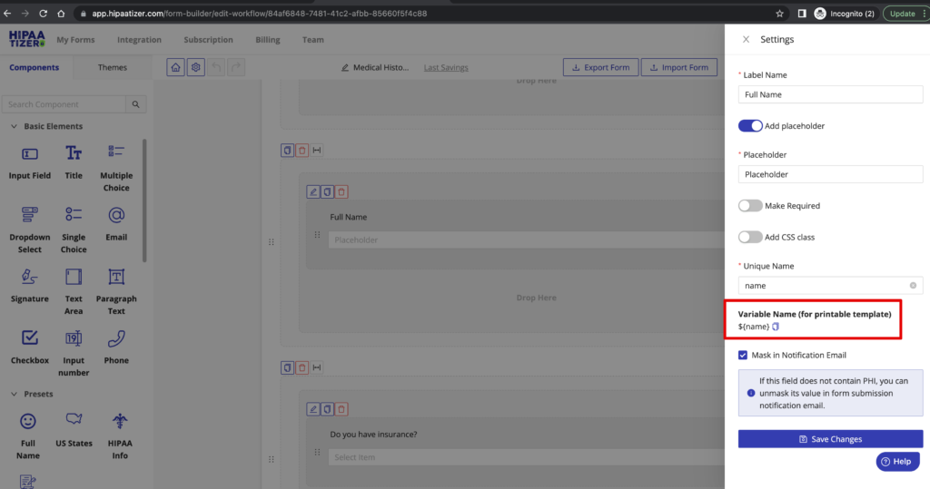Copy the ${name} variable name icon
Screen dimensions: 930x489
776,327
